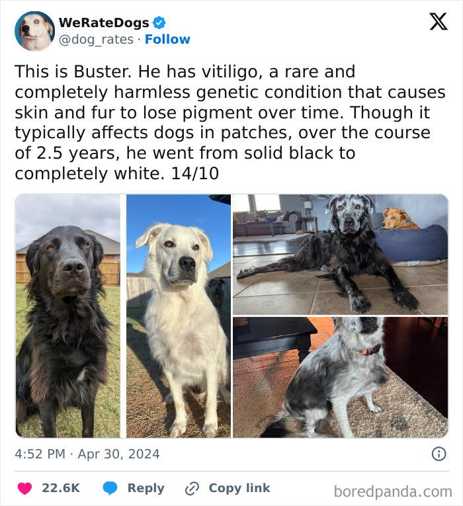Click the WeRateDogs profile avatar
Image resolution: width=463 pixels, height=506 pixels.
[x=35, y=31]
